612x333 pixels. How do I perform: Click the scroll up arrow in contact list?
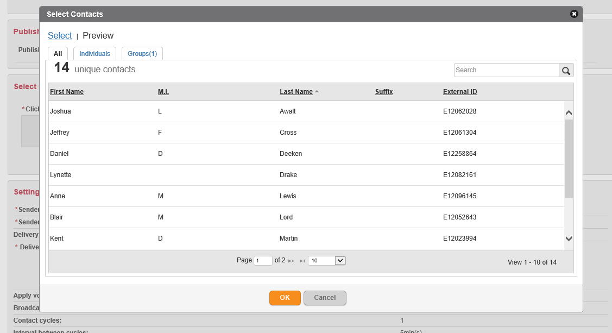pyautogui.click(x=569, y=113)
